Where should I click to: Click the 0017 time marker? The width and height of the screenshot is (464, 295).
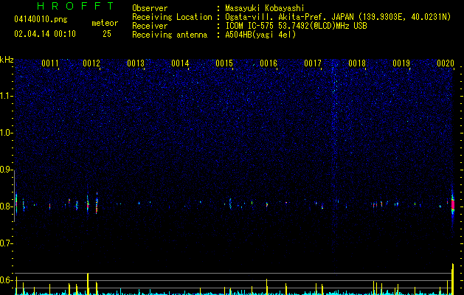click(x=313, y=63)
